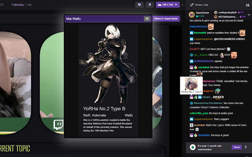Click the snowflake badge beside WhereDoYouThinkWeAre
The width and height of the screenshot is (252, 157).
191,103
